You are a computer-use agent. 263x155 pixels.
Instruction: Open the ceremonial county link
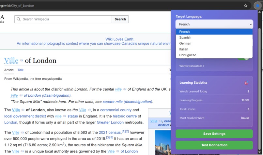pyautogui.click(x=116, y=110)
